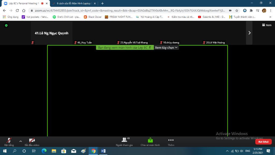The height and width of the screenshot is (155, 275).
Task: Open a new browser tab
Action: [x=102, y=3]
